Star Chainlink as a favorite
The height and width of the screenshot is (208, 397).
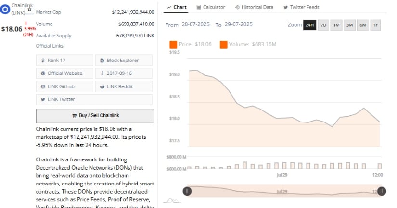pyautogui.click(x=29, y=9)
